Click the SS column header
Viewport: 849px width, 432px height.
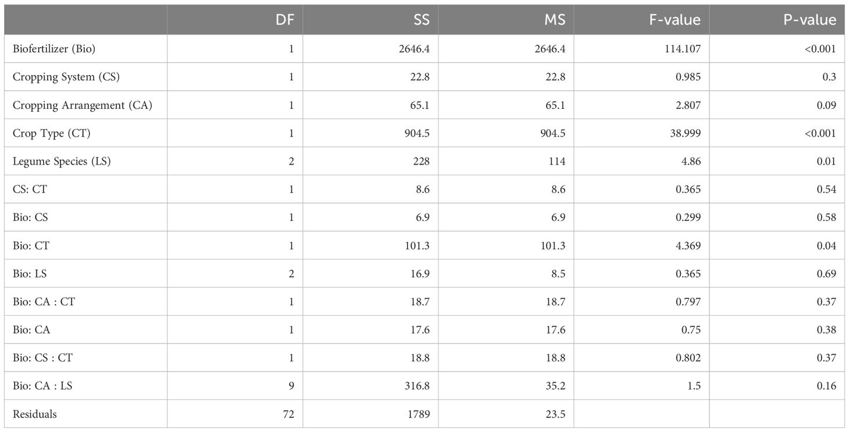418,20
